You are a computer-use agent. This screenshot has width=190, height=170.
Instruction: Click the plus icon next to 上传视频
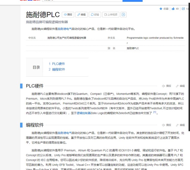pos(123,15)
